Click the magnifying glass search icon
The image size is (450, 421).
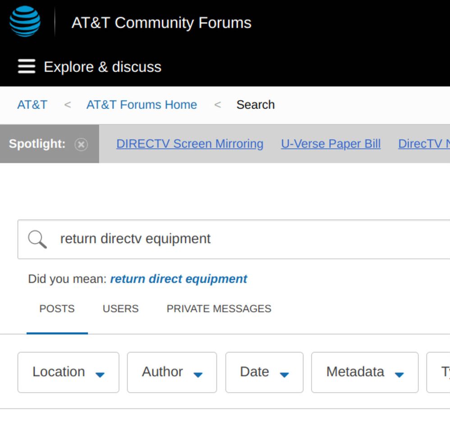(37, 239)
